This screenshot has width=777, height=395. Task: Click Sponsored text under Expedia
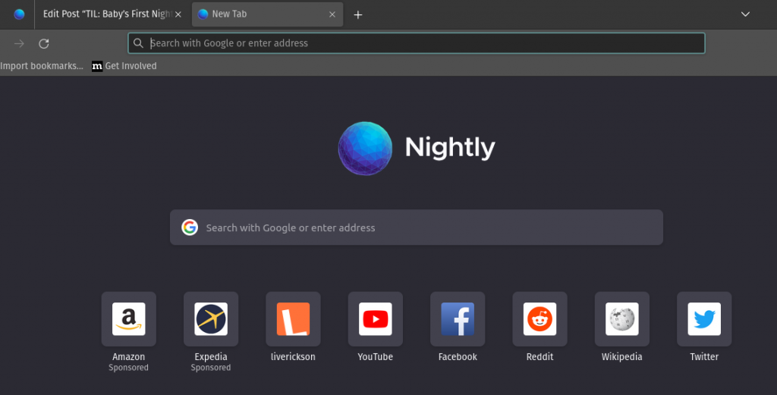click(x=211, y=367)
